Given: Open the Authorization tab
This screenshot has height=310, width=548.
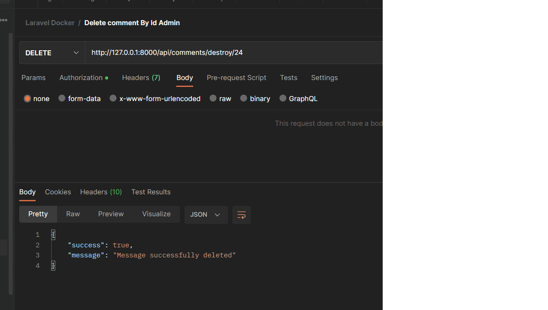Looking at the screenshot, I should click(x=81, y=78).
